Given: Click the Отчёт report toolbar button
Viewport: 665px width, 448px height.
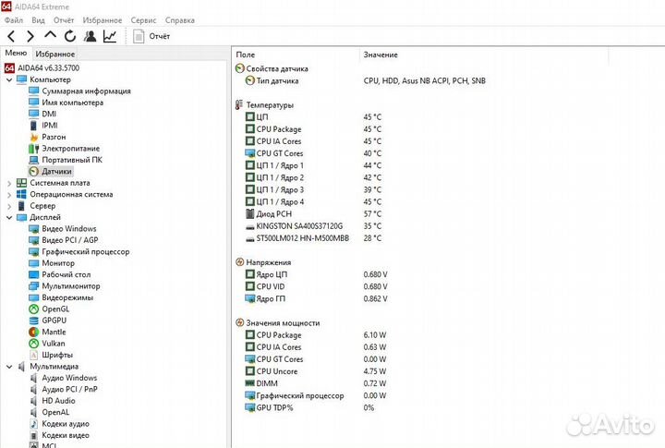Looking at the screenshot, I should coord(151,37).
